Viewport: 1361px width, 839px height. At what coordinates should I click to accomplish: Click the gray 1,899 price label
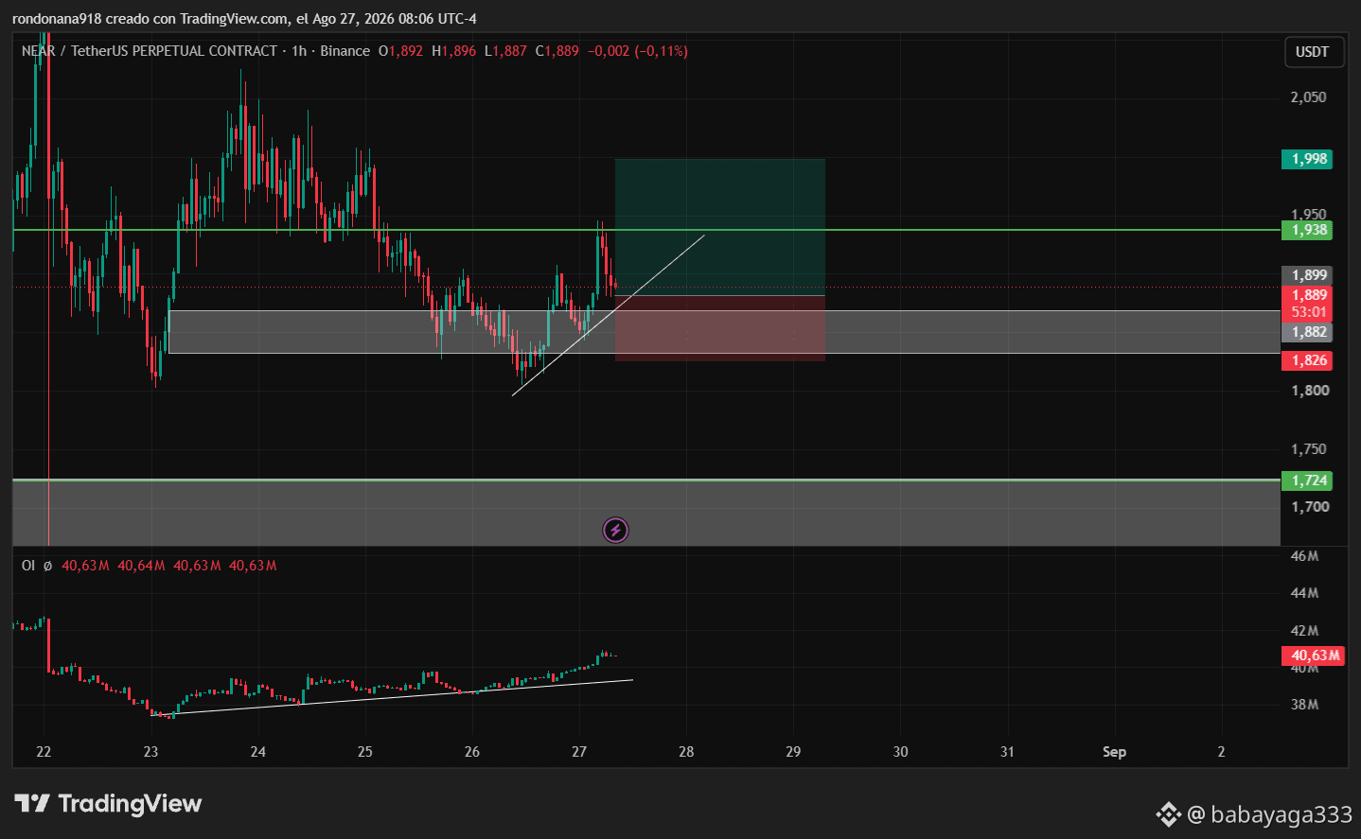1307,275
